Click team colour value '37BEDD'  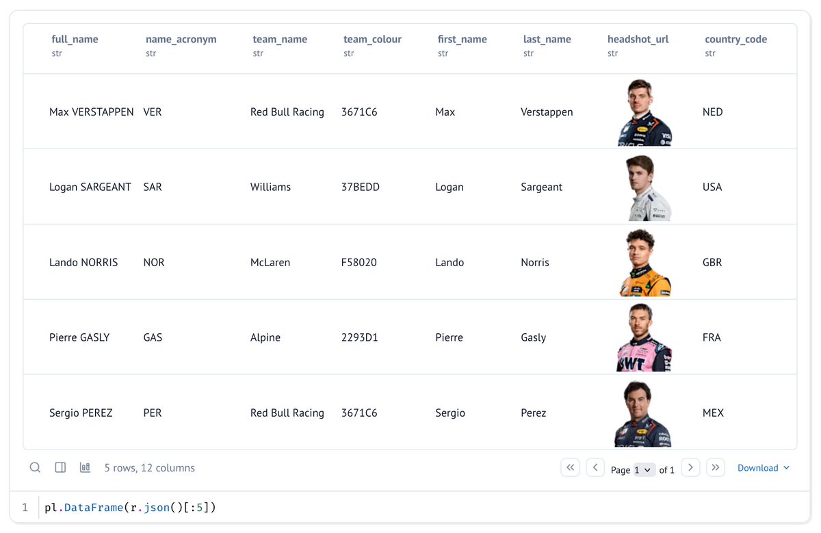coord(361,187)
